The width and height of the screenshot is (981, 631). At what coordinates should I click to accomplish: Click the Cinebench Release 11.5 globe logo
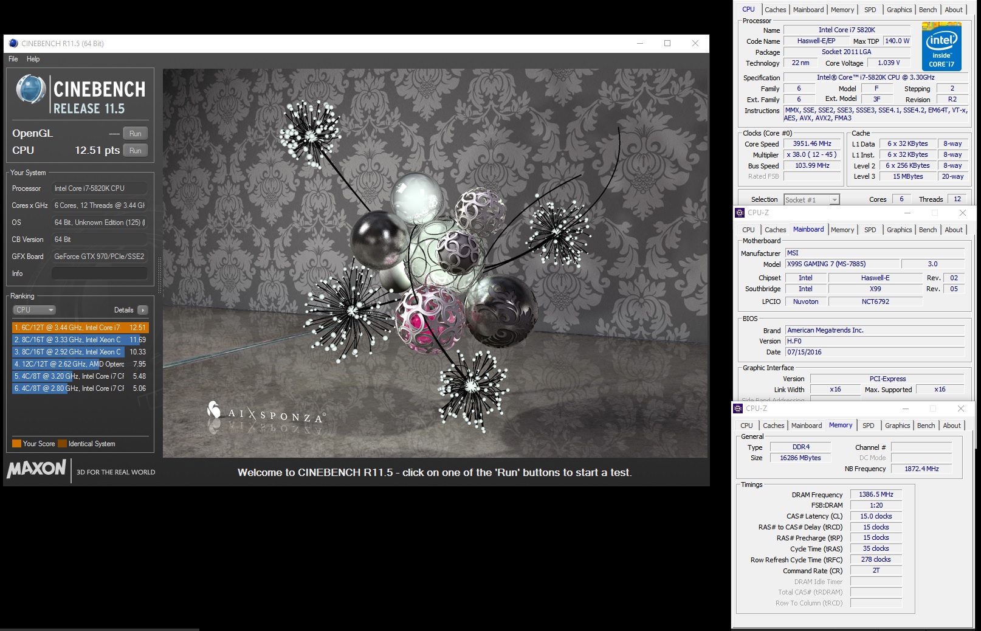[x=31, y=90]
